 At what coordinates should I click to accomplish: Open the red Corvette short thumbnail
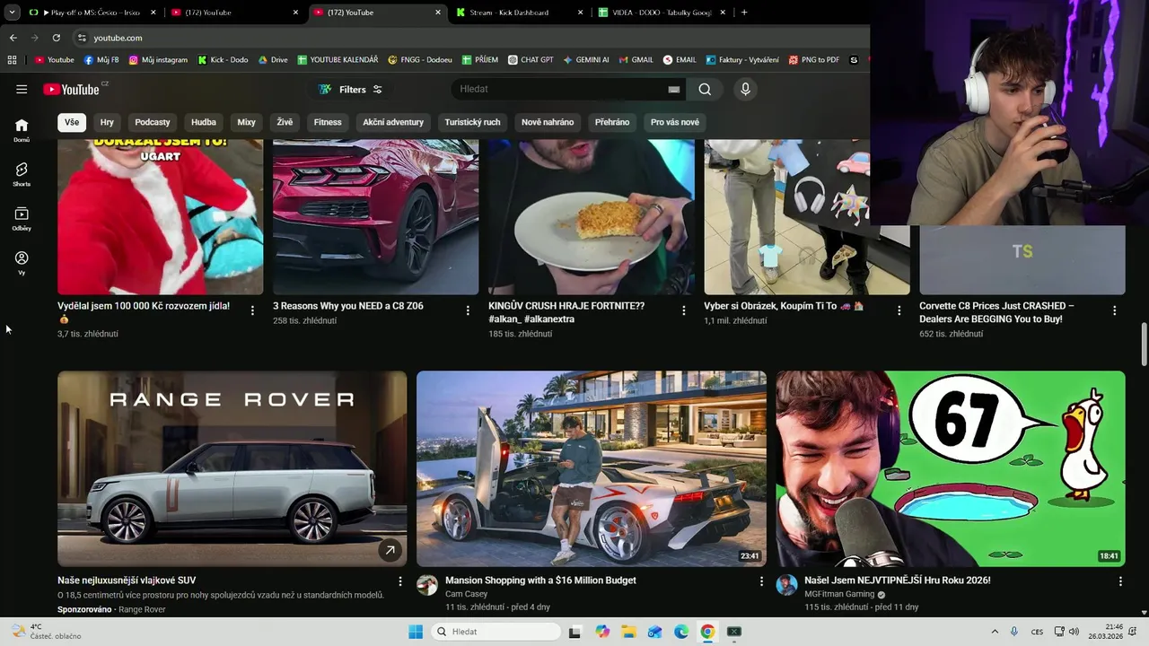(375, 216)
